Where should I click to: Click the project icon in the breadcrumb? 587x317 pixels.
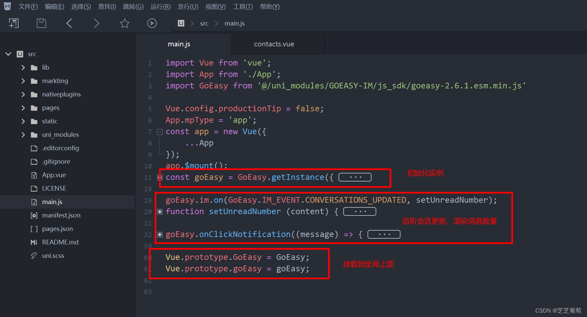pyautogui.click(x=181, y=23)
